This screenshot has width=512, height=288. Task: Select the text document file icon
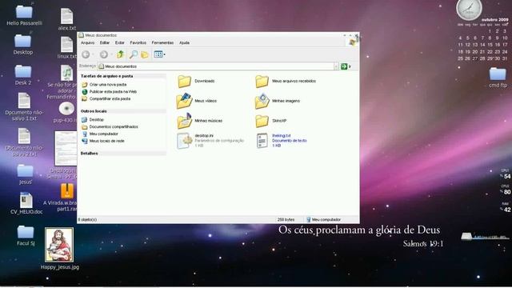click(262, 141)
